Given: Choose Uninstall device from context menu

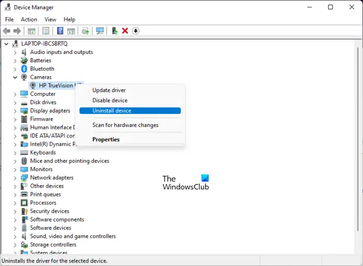Looking at the screenshot, I should 130,110.
